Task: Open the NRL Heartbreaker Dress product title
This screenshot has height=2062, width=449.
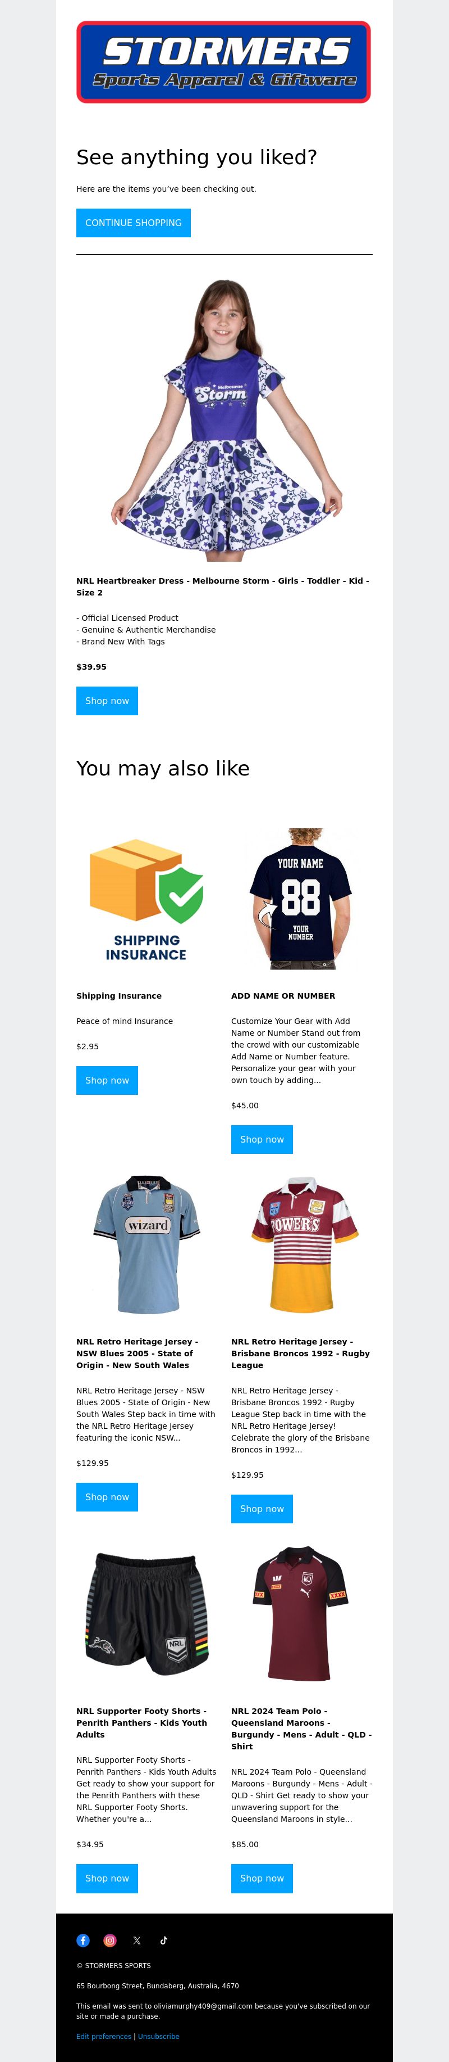Action: 223,586
